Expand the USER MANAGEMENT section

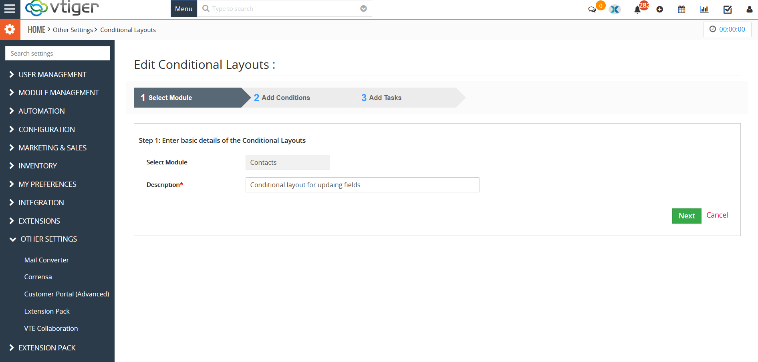coord(52,74)
